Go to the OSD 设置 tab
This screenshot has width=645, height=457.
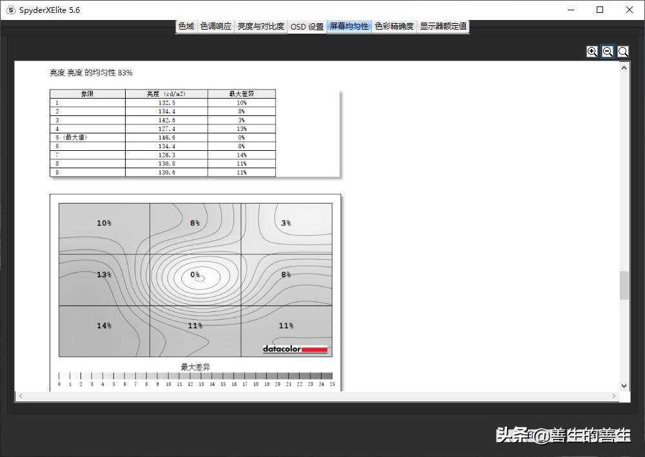pos(307,26)
